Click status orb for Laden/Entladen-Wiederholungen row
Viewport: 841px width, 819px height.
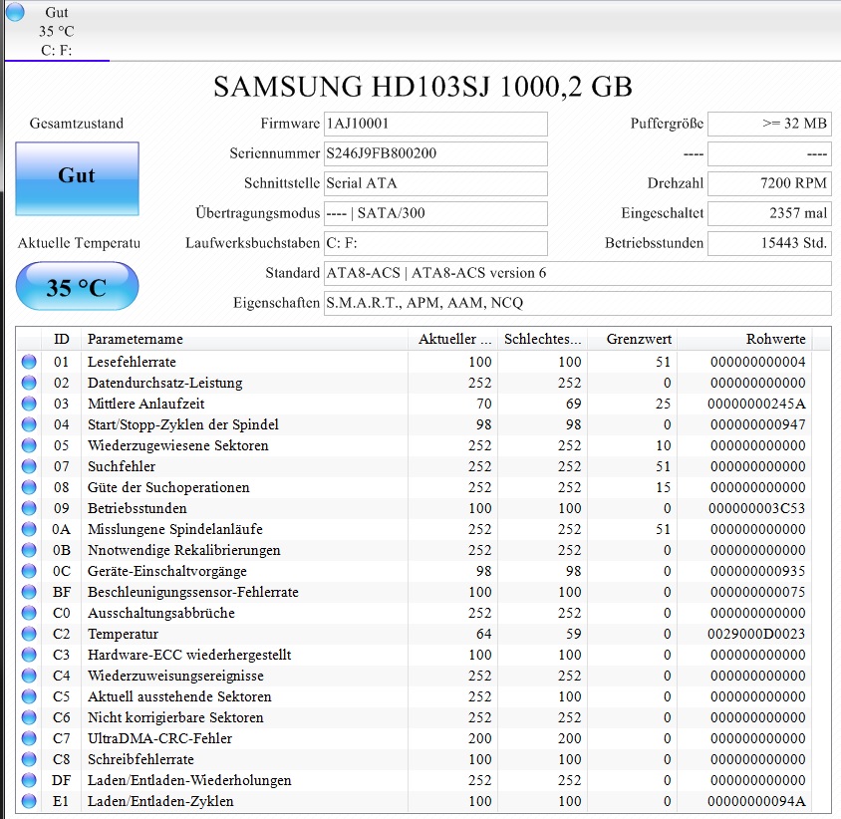coord(29,780)
